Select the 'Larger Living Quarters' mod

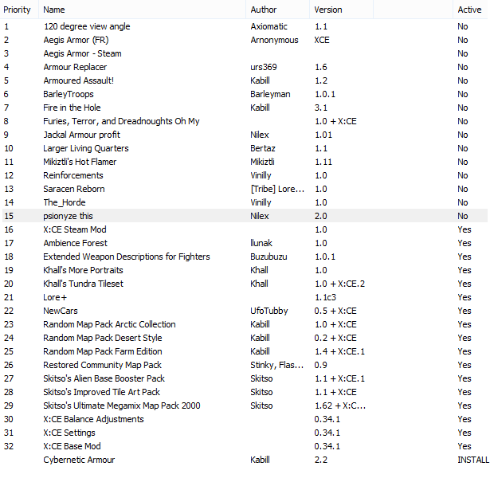(x=86, y=148)
